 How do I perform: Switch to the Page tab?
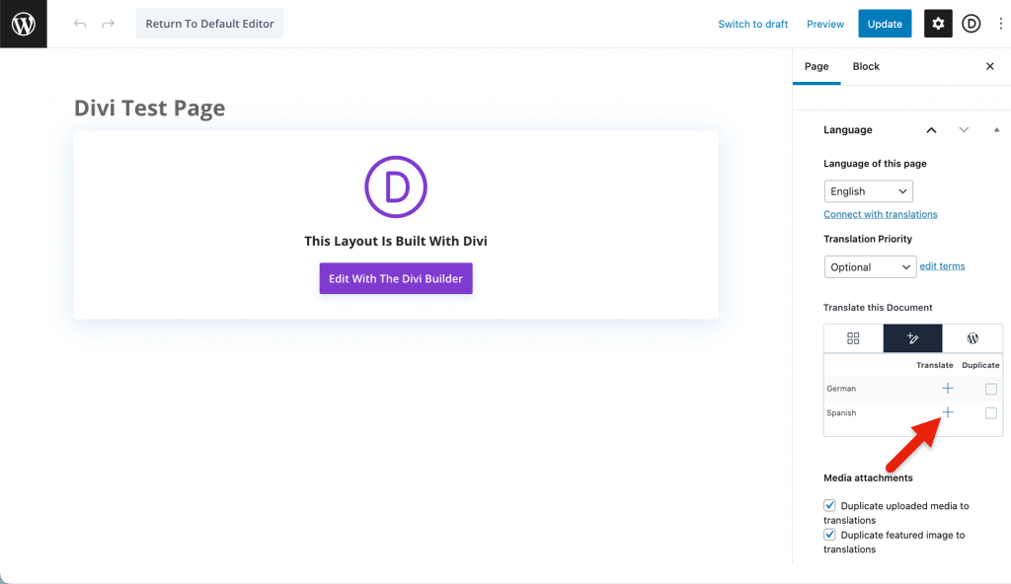click(817, 66)
